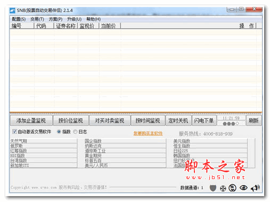Click the 添加止盈监视 button
Image resolution: width=270 pixels, height=202 pixels.
[31, 120]
